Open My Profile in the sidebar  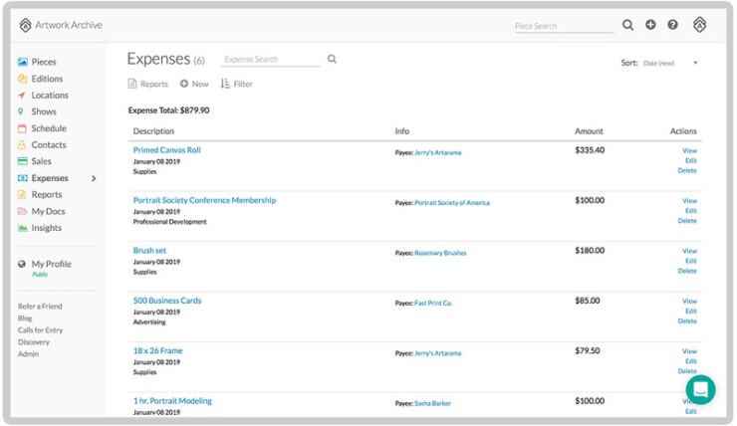click(x=51, y=264)
